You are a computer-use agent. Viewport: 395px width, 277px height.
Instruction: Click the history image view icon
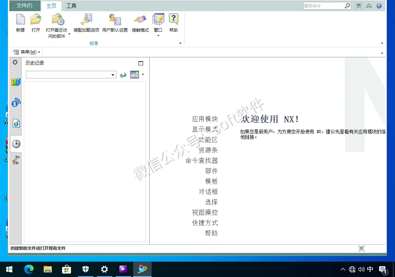pyautogui.click(x=135, y=74)
